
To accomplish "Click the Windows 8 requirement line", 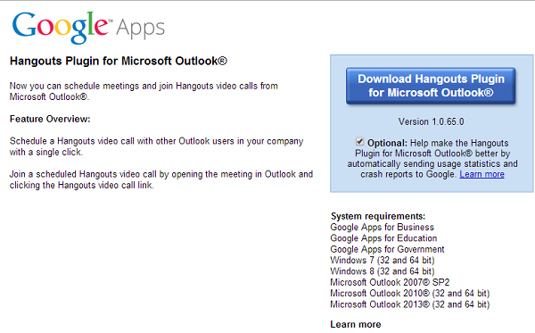I will coord(383,271).
